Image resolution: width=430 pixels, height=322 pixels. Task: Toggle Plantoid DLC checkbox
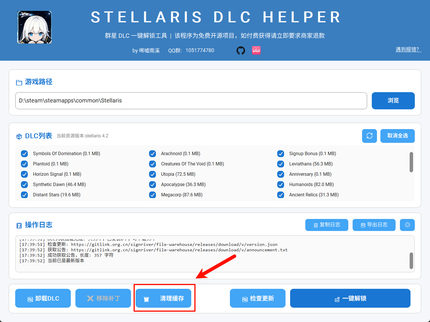(24, 164)
